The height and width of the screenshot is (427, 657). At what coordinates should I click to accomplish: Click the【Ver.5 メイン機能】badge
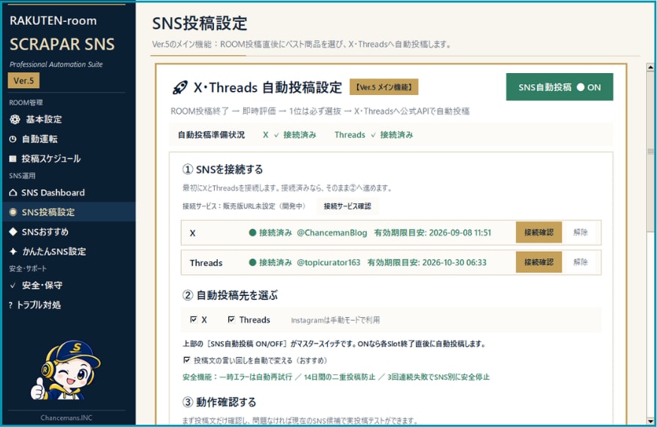[x=384, y=87]
